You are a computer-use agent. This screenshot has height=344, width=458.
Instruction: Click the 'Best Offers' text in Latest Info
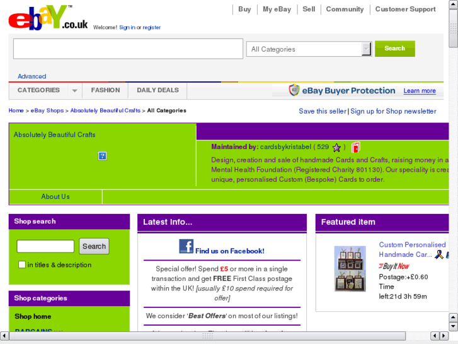[x=207, y=316]
